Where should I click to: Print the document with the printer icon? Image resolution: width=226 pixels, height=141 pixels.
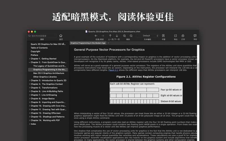[183, 36]
